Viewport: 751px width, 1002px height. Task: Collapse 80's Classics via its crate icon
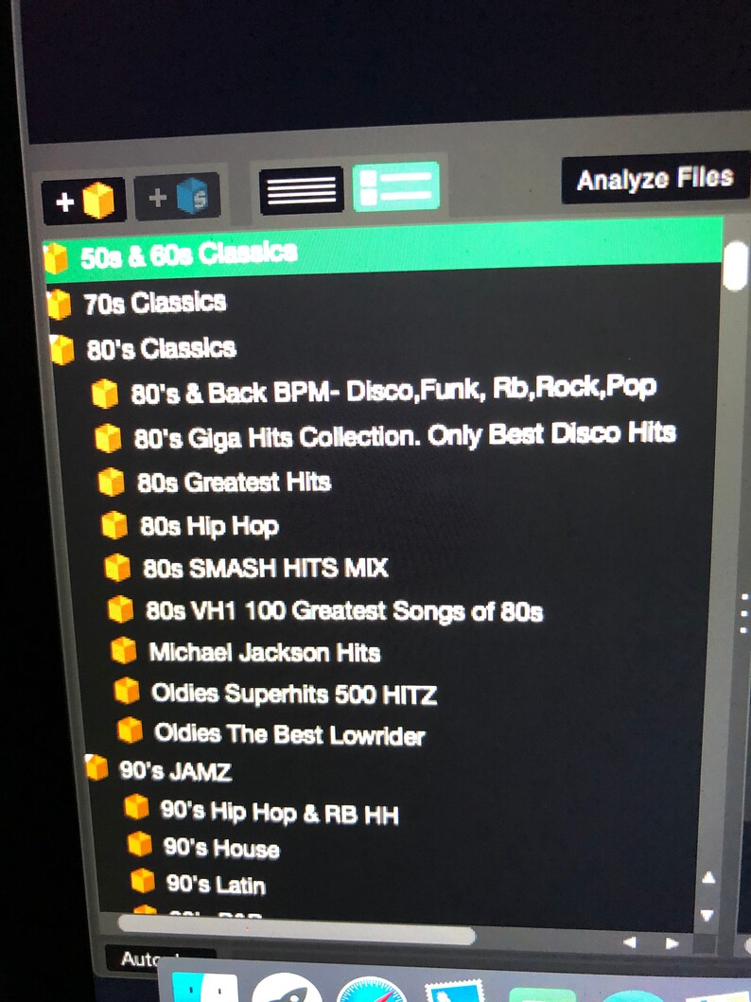pos(62,350)
